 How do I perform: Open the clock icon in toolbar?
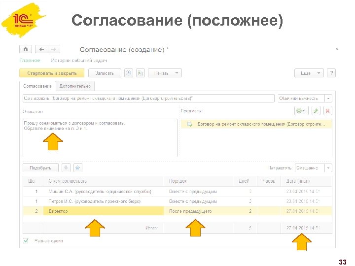click(x=129, y=73)
